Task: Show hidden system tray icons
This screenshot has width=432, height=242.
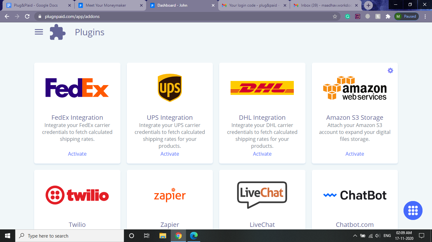Action: pos(355,236)
